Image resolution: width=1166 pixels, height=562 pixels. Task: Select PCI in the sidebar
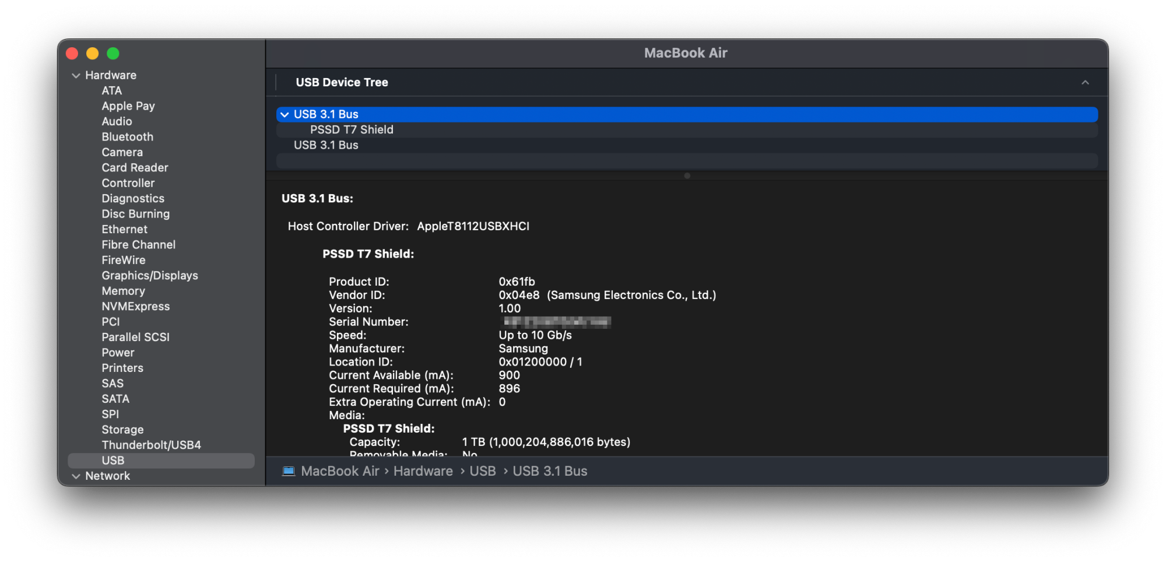pyautogui.click(x=111, y=322)
